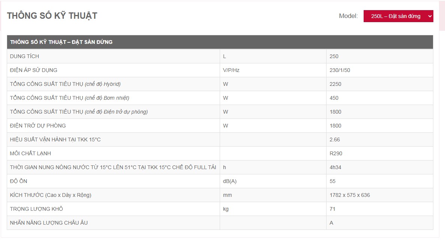The height and width of the screenshot is (243, 445).
Task: Click the unit "h" in the heating time row
Action: click(x=224, y=167)
